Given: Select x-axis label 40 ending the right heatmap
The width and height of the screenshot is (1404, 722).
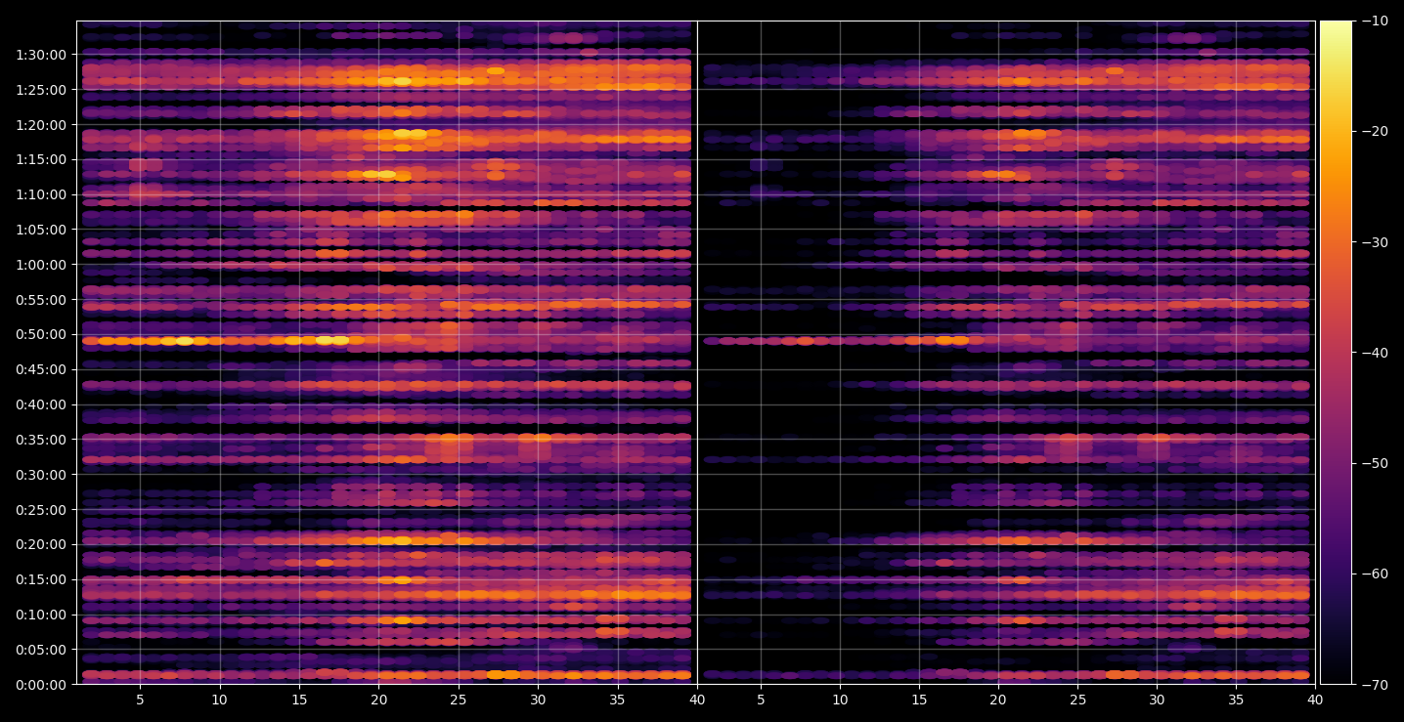Looking at the screenshot, I should (x=1315, y=700).
